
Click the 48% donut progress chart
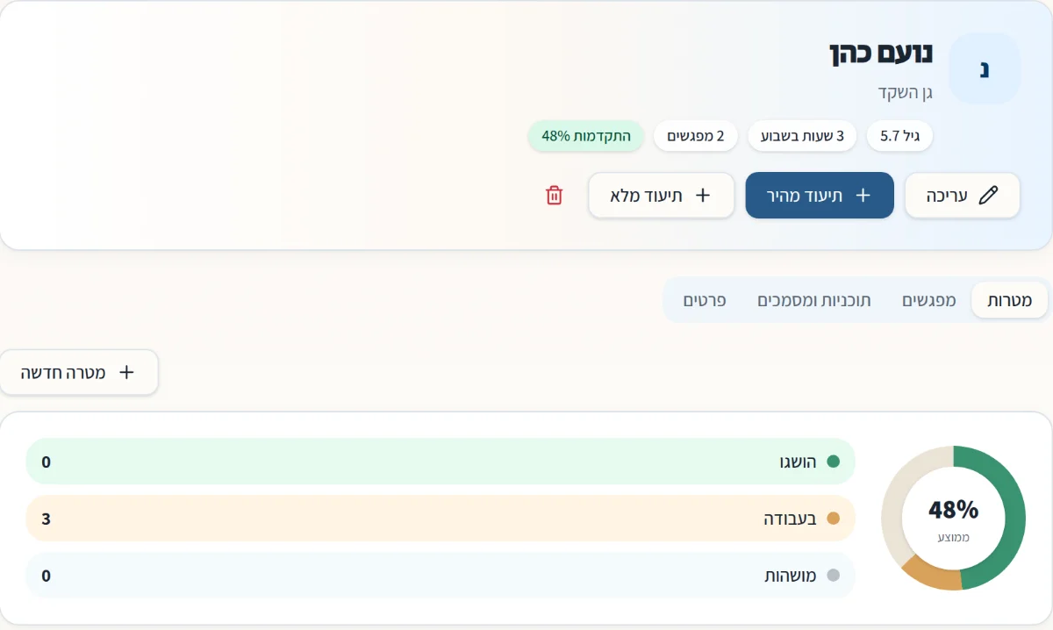pyautogui.click(x=953, y=518)
